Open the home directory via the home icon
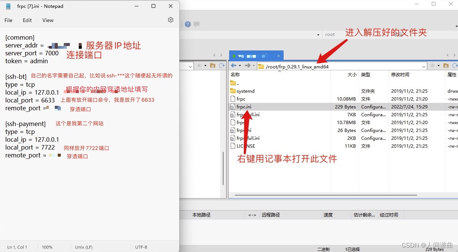 pos(446,66)
